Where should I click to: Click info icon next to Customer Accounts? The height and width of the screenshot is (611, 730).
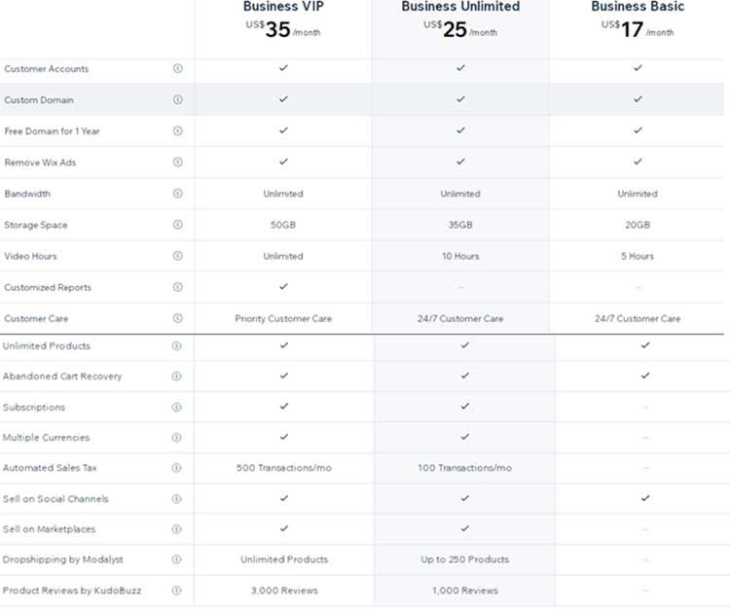tap(178, 69)
